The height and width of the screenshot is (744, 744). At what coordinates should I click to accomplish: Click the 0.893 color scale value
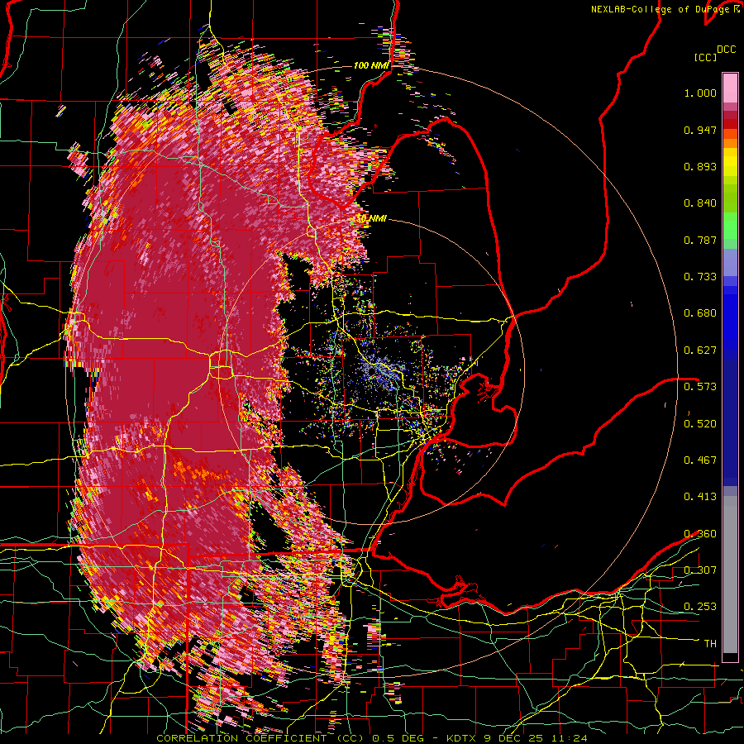pos(700,166)
